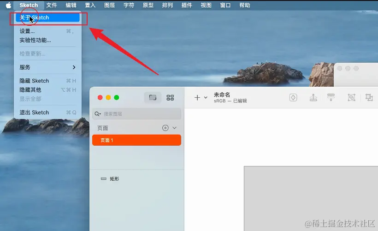378x231 pixels.
Task: Open the 视图 menu
Action: tap(206, 5)
